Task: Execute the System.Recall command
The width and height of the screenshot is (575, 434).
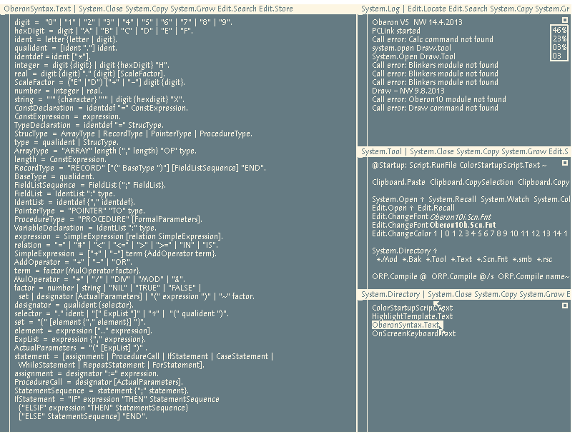Action: (x=451, y=199)
